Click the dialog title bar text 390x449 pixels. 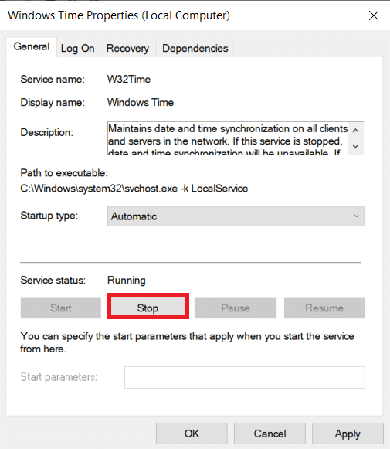119,15
